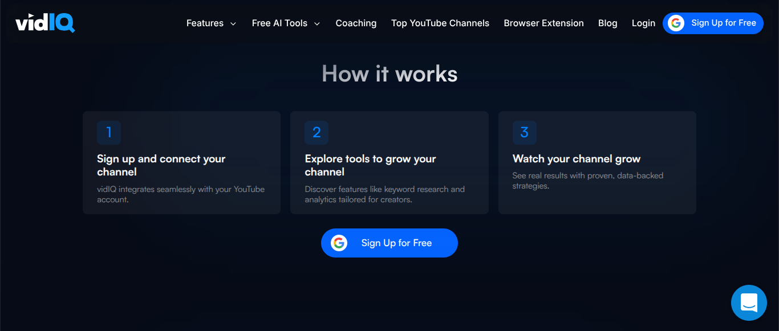This screenshot has width=779, height=331.
Task: Click the step 2 number badge
Action: point(317,133)
